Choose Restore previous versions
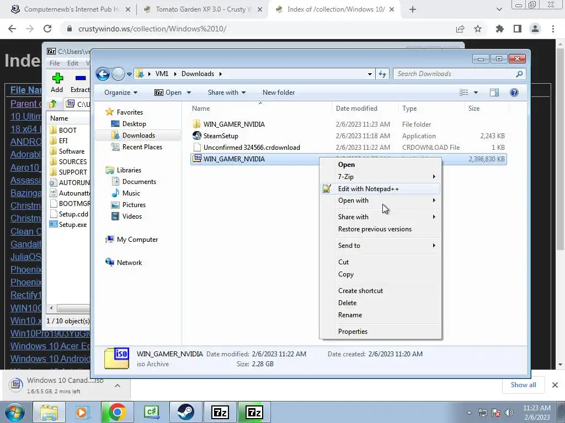This screenshot has height=423, width=565. [381, 229]
